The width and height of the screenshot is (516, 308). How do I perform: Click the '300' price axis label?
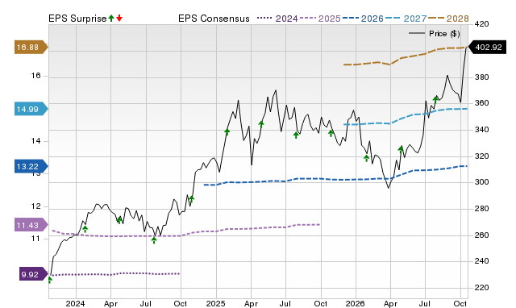(x=481, y=182)
